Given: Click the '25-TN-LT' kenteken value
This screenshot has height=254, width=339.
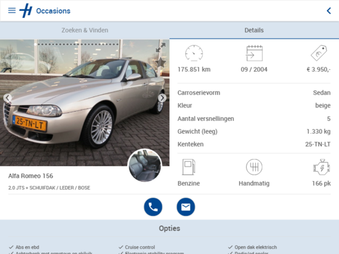Looking at the screenshot, I should tap(318, 144).
